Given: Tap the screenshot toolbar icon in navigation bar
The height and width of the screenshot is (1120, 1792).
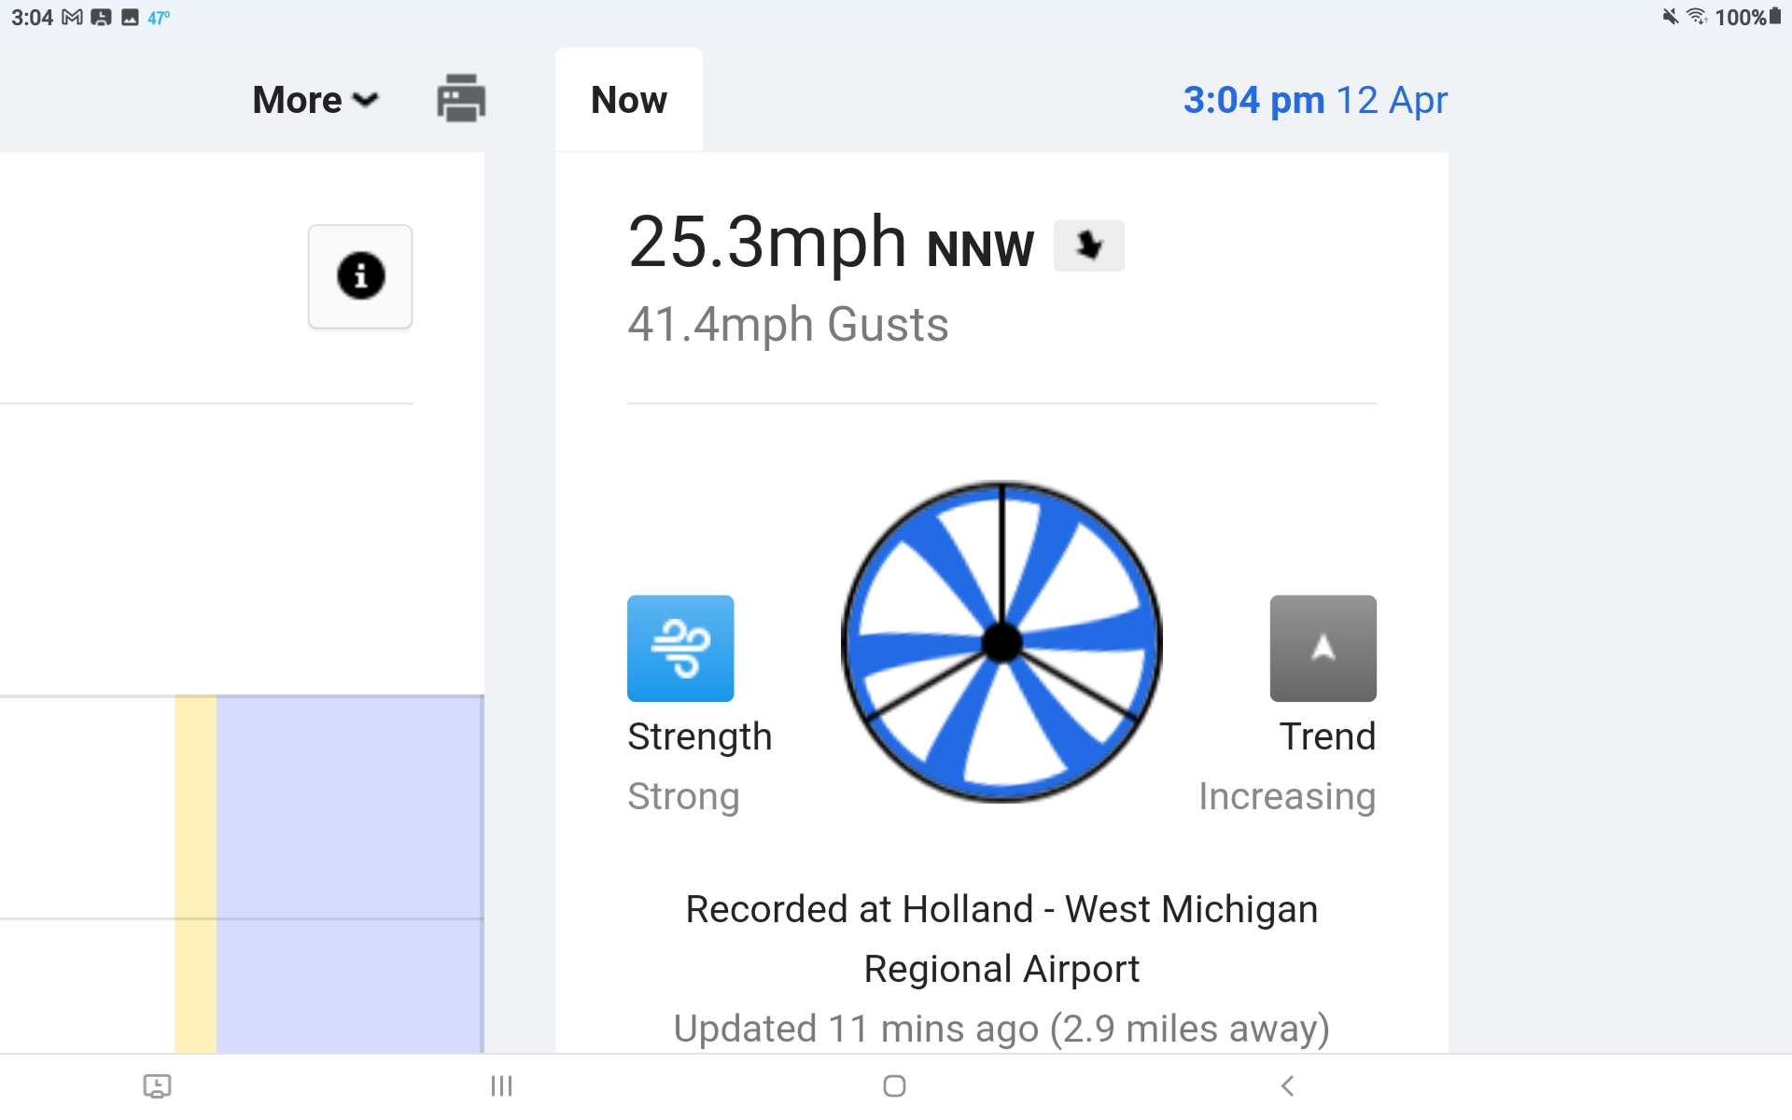Looking at the screenshot, I should (157, 1085).
